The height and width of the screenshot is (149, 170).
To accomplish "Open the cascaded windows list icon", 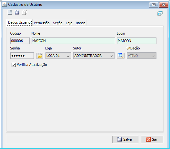I will coord(160,13).
